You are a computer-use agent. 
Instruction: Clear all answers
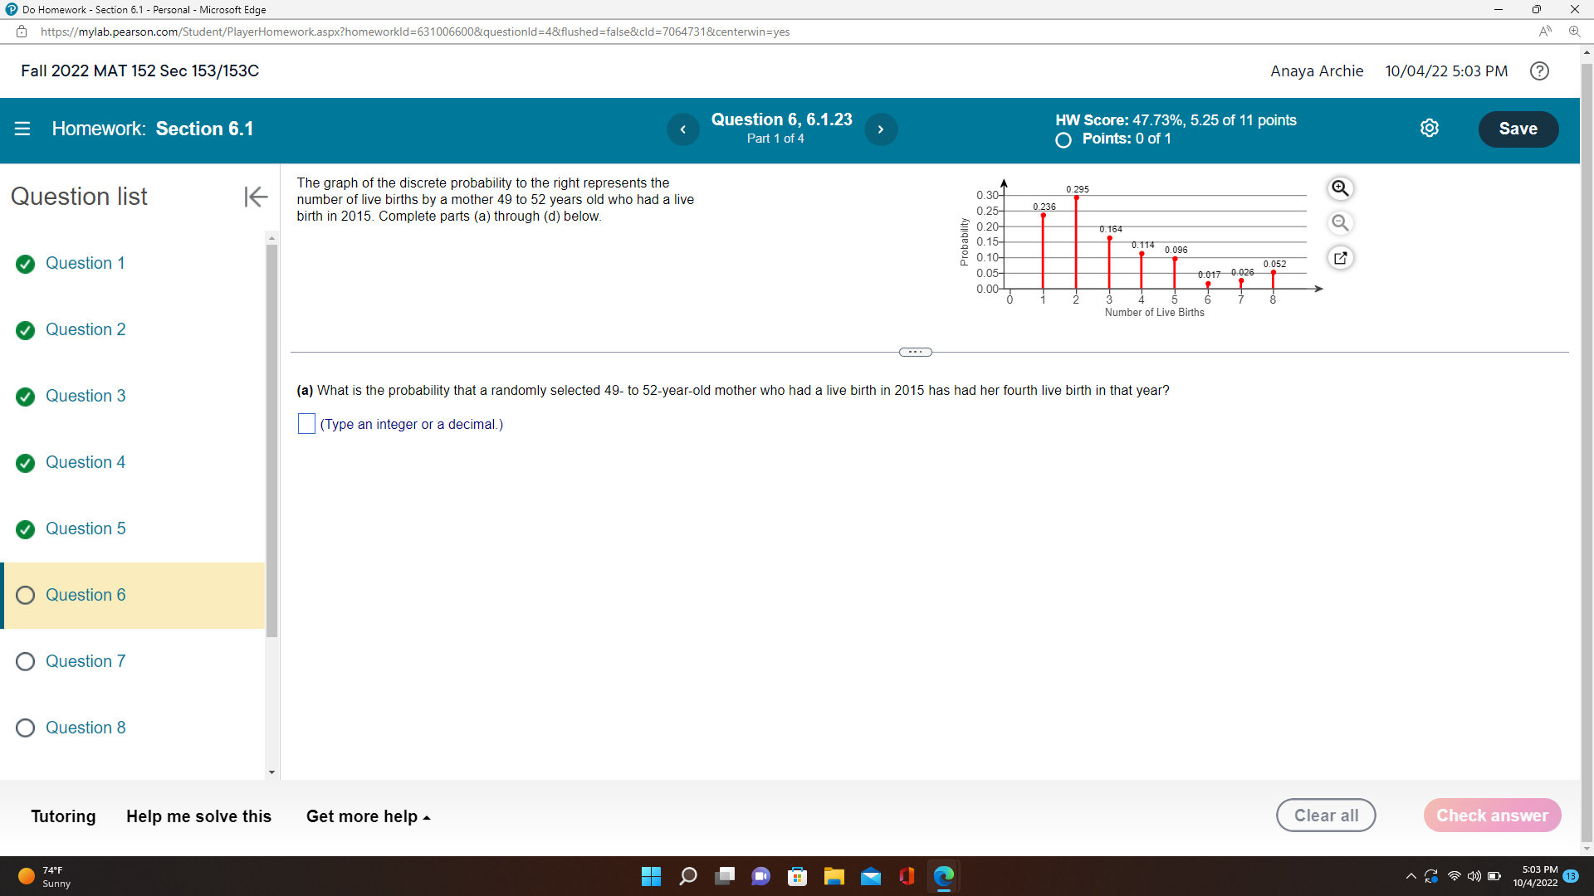click(1325, 815)
